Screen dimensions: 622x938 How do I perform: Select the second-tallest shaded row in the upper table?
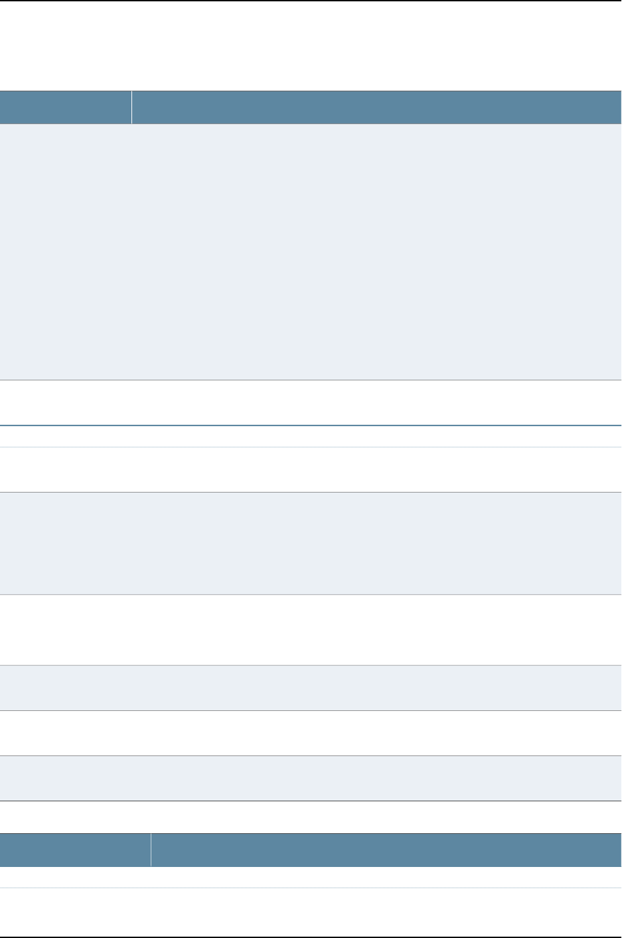(311, 543)
